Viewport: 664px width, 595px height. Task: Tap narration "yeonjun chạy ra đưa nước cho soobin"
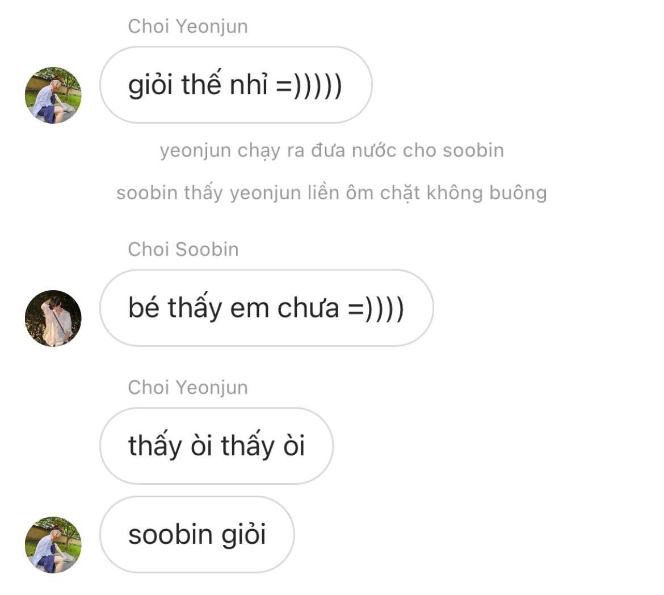(x=331, y=151)
